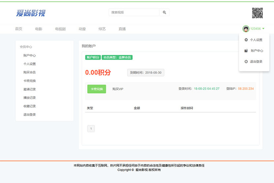Viewport: 274px width, 183px height.
Task: Click the 爱尚影视 site logo
Action: click(31, 13)
